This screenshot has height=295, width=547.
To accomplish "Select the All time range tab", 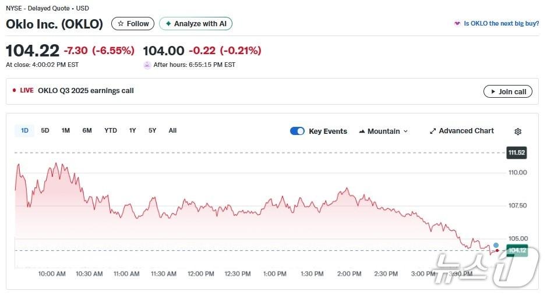I will 172,130.
